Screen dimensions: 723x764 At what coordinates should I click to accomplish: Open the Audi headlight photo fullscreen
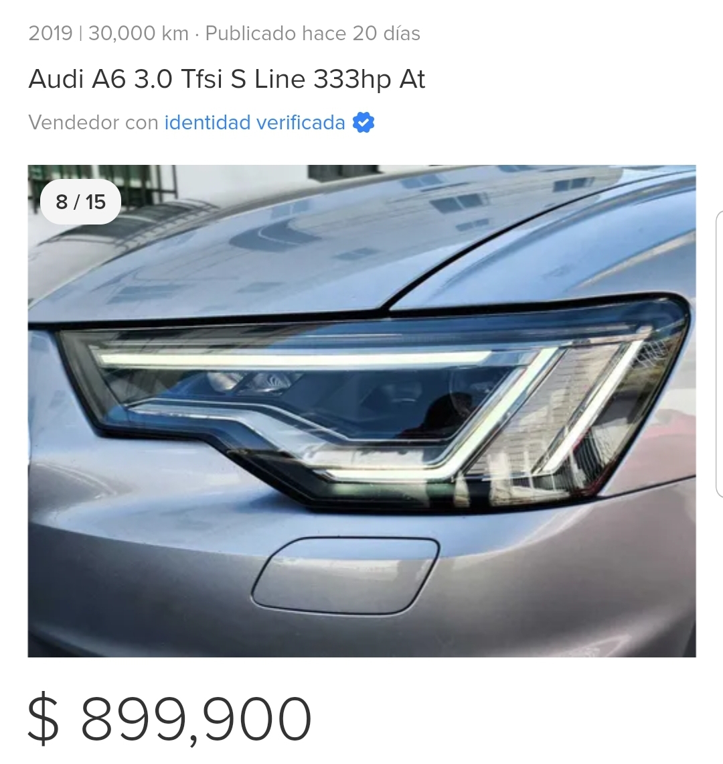(361, 411)
